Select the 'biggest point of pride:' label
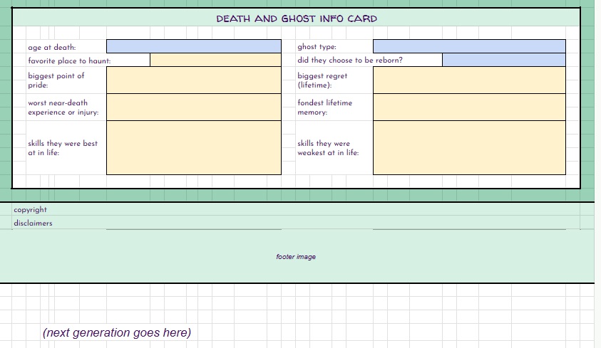 point(56,80)
